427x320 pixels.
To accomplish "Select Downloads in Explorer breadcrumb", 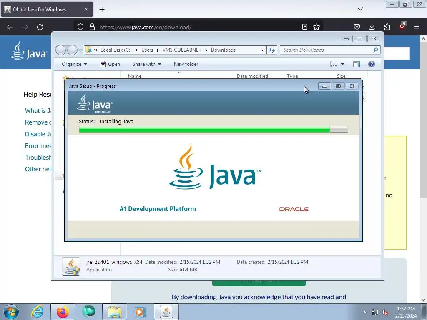I will click(224, 50).
